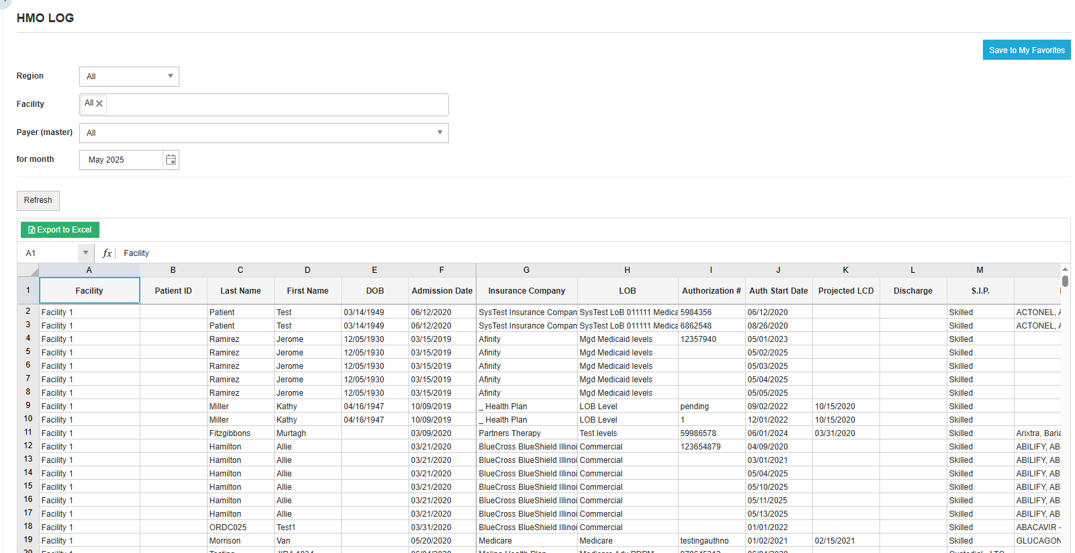This screenshot has width=1075, height=553.
Task: Click the First Name header cell
Action: point(308,291)
